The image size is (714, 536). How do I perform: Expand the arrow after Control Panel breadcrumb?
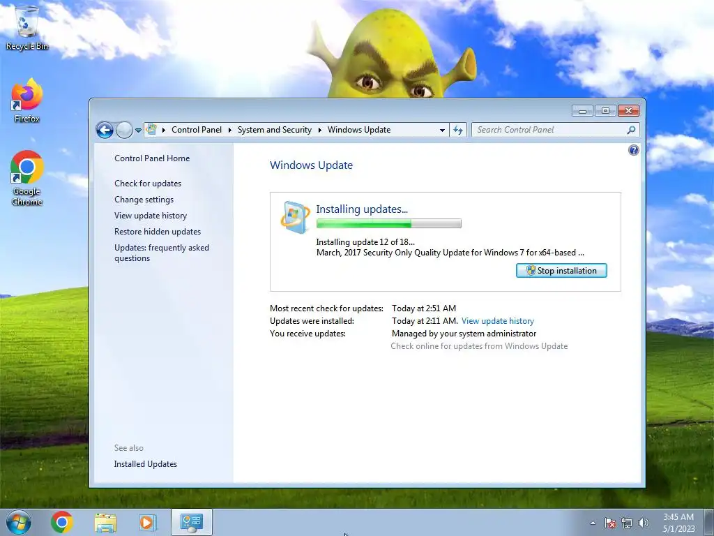pos(230,130)
